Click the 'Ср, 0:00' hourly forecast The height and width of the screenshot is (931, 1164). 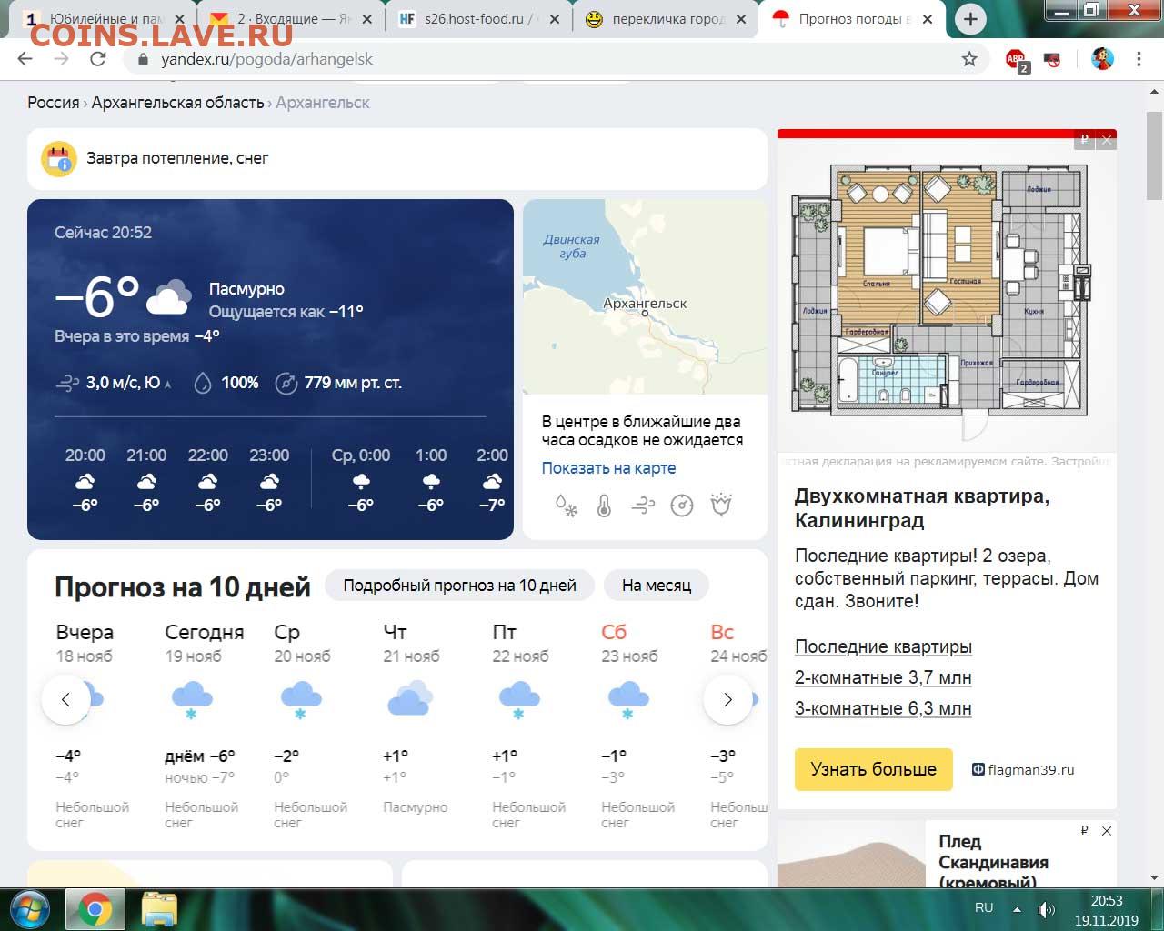point(361,480)
